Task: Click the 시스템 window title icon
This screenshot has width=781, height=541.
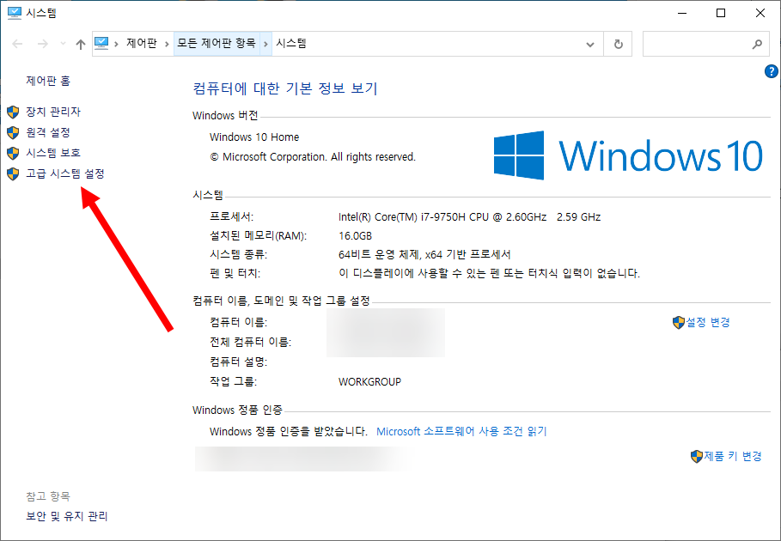Action: [x=15, y=13]
